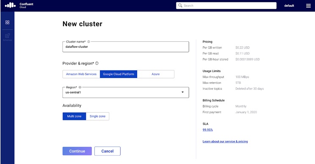Open the hamburger menu icon
315x164 pixels.
click(308, 6)
